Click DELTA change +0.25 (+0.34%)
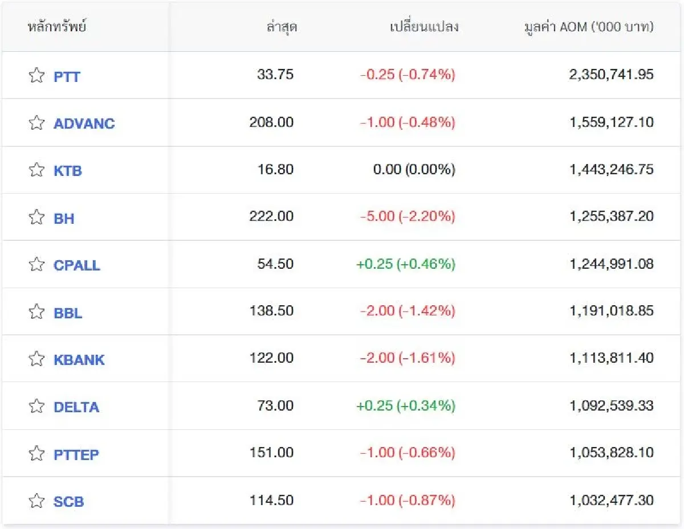The width and height of the screenshot is (684, 529). pyautogui.click(x=406, y=405)
